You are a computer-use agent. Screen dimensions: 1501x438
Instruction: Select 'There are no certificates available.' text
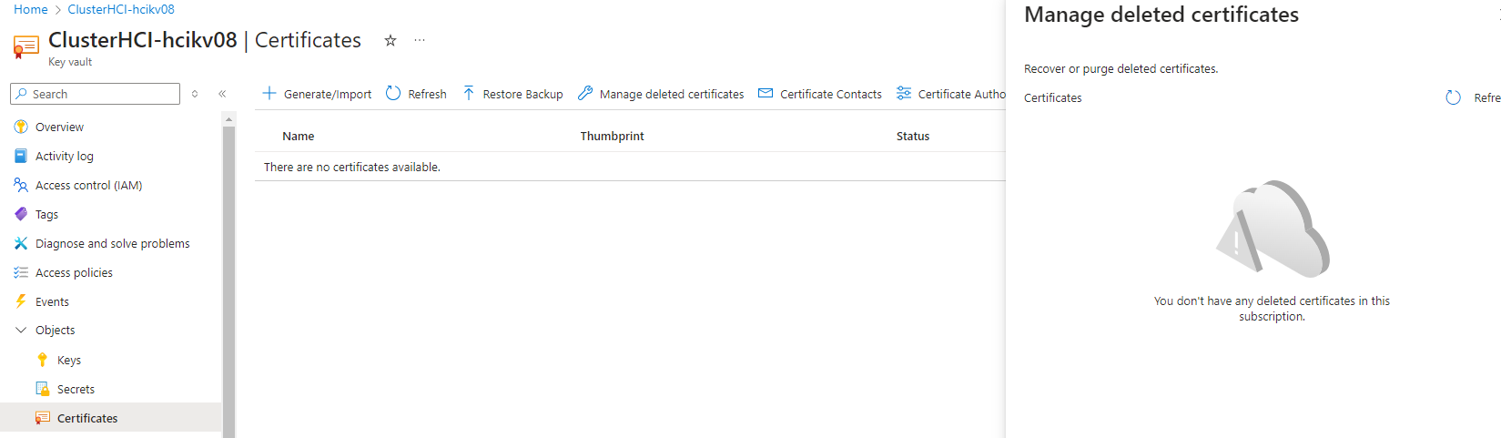point(352,167)
